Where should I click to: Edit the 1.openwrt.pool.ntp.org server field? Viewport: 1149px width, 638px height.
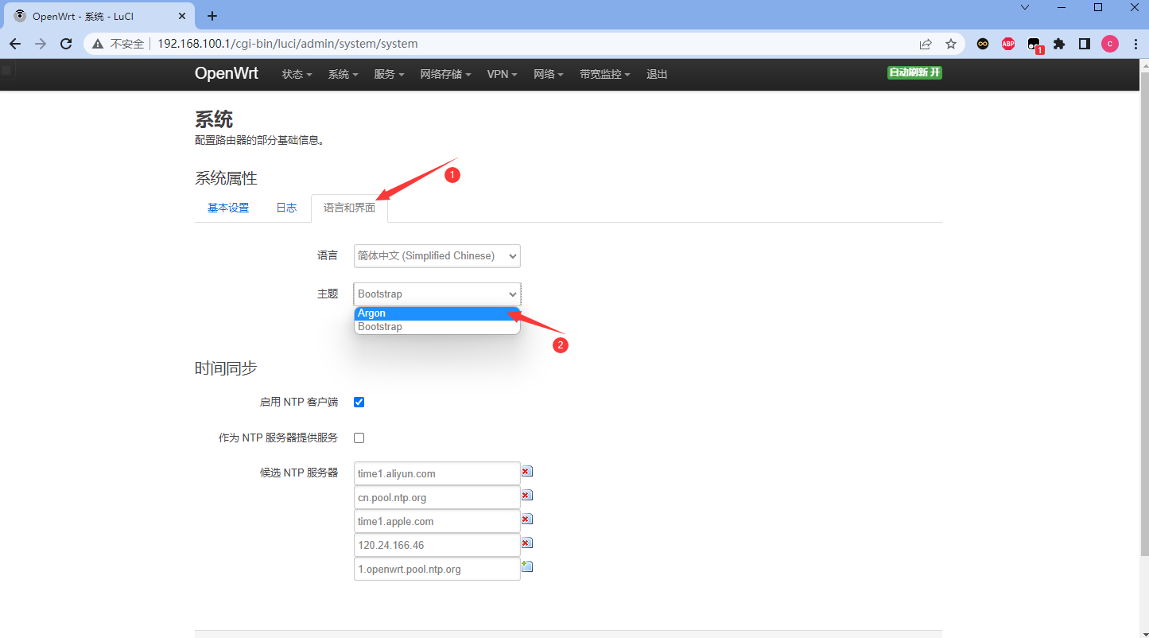[x=437, y=569]
